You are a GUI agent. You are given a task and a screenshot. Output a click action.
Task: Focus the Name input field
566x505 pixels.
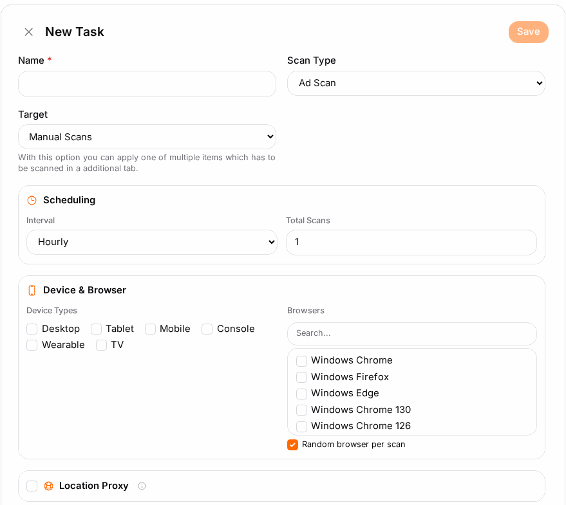point(147,84)
